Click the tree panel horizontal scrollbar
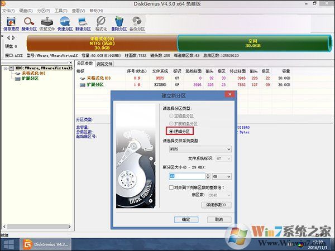Viewport: 335px width, 251px height. (x=37, y=226)
